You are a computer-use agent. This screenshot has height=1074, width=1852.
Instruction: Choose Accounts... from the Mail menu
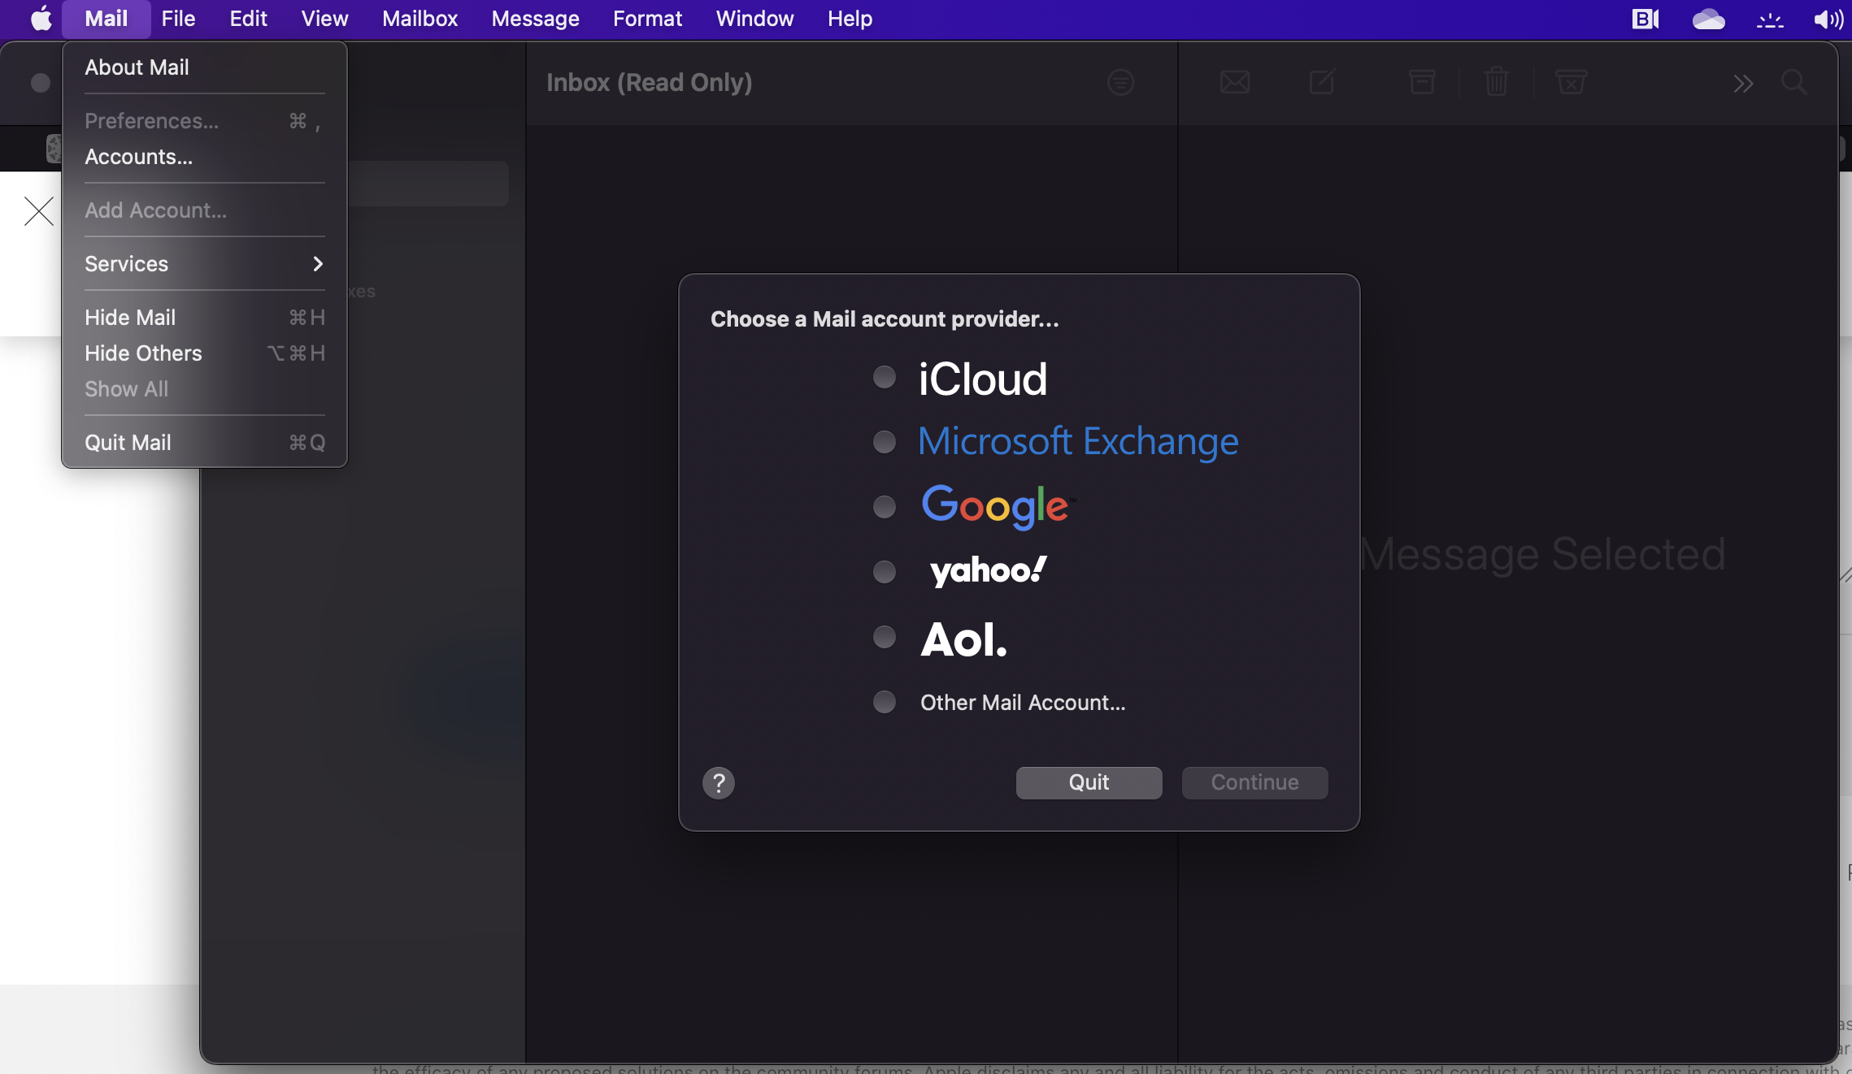(x=139, y=157)
